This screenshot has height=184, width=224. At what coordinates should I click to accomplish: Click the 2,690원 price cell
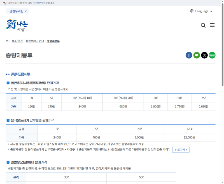204,107
